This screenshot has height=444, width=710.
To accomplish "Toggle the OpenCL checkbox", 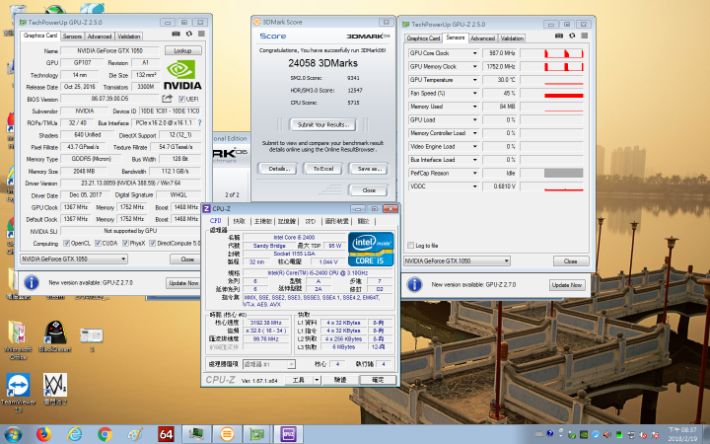I will (67, 244).
